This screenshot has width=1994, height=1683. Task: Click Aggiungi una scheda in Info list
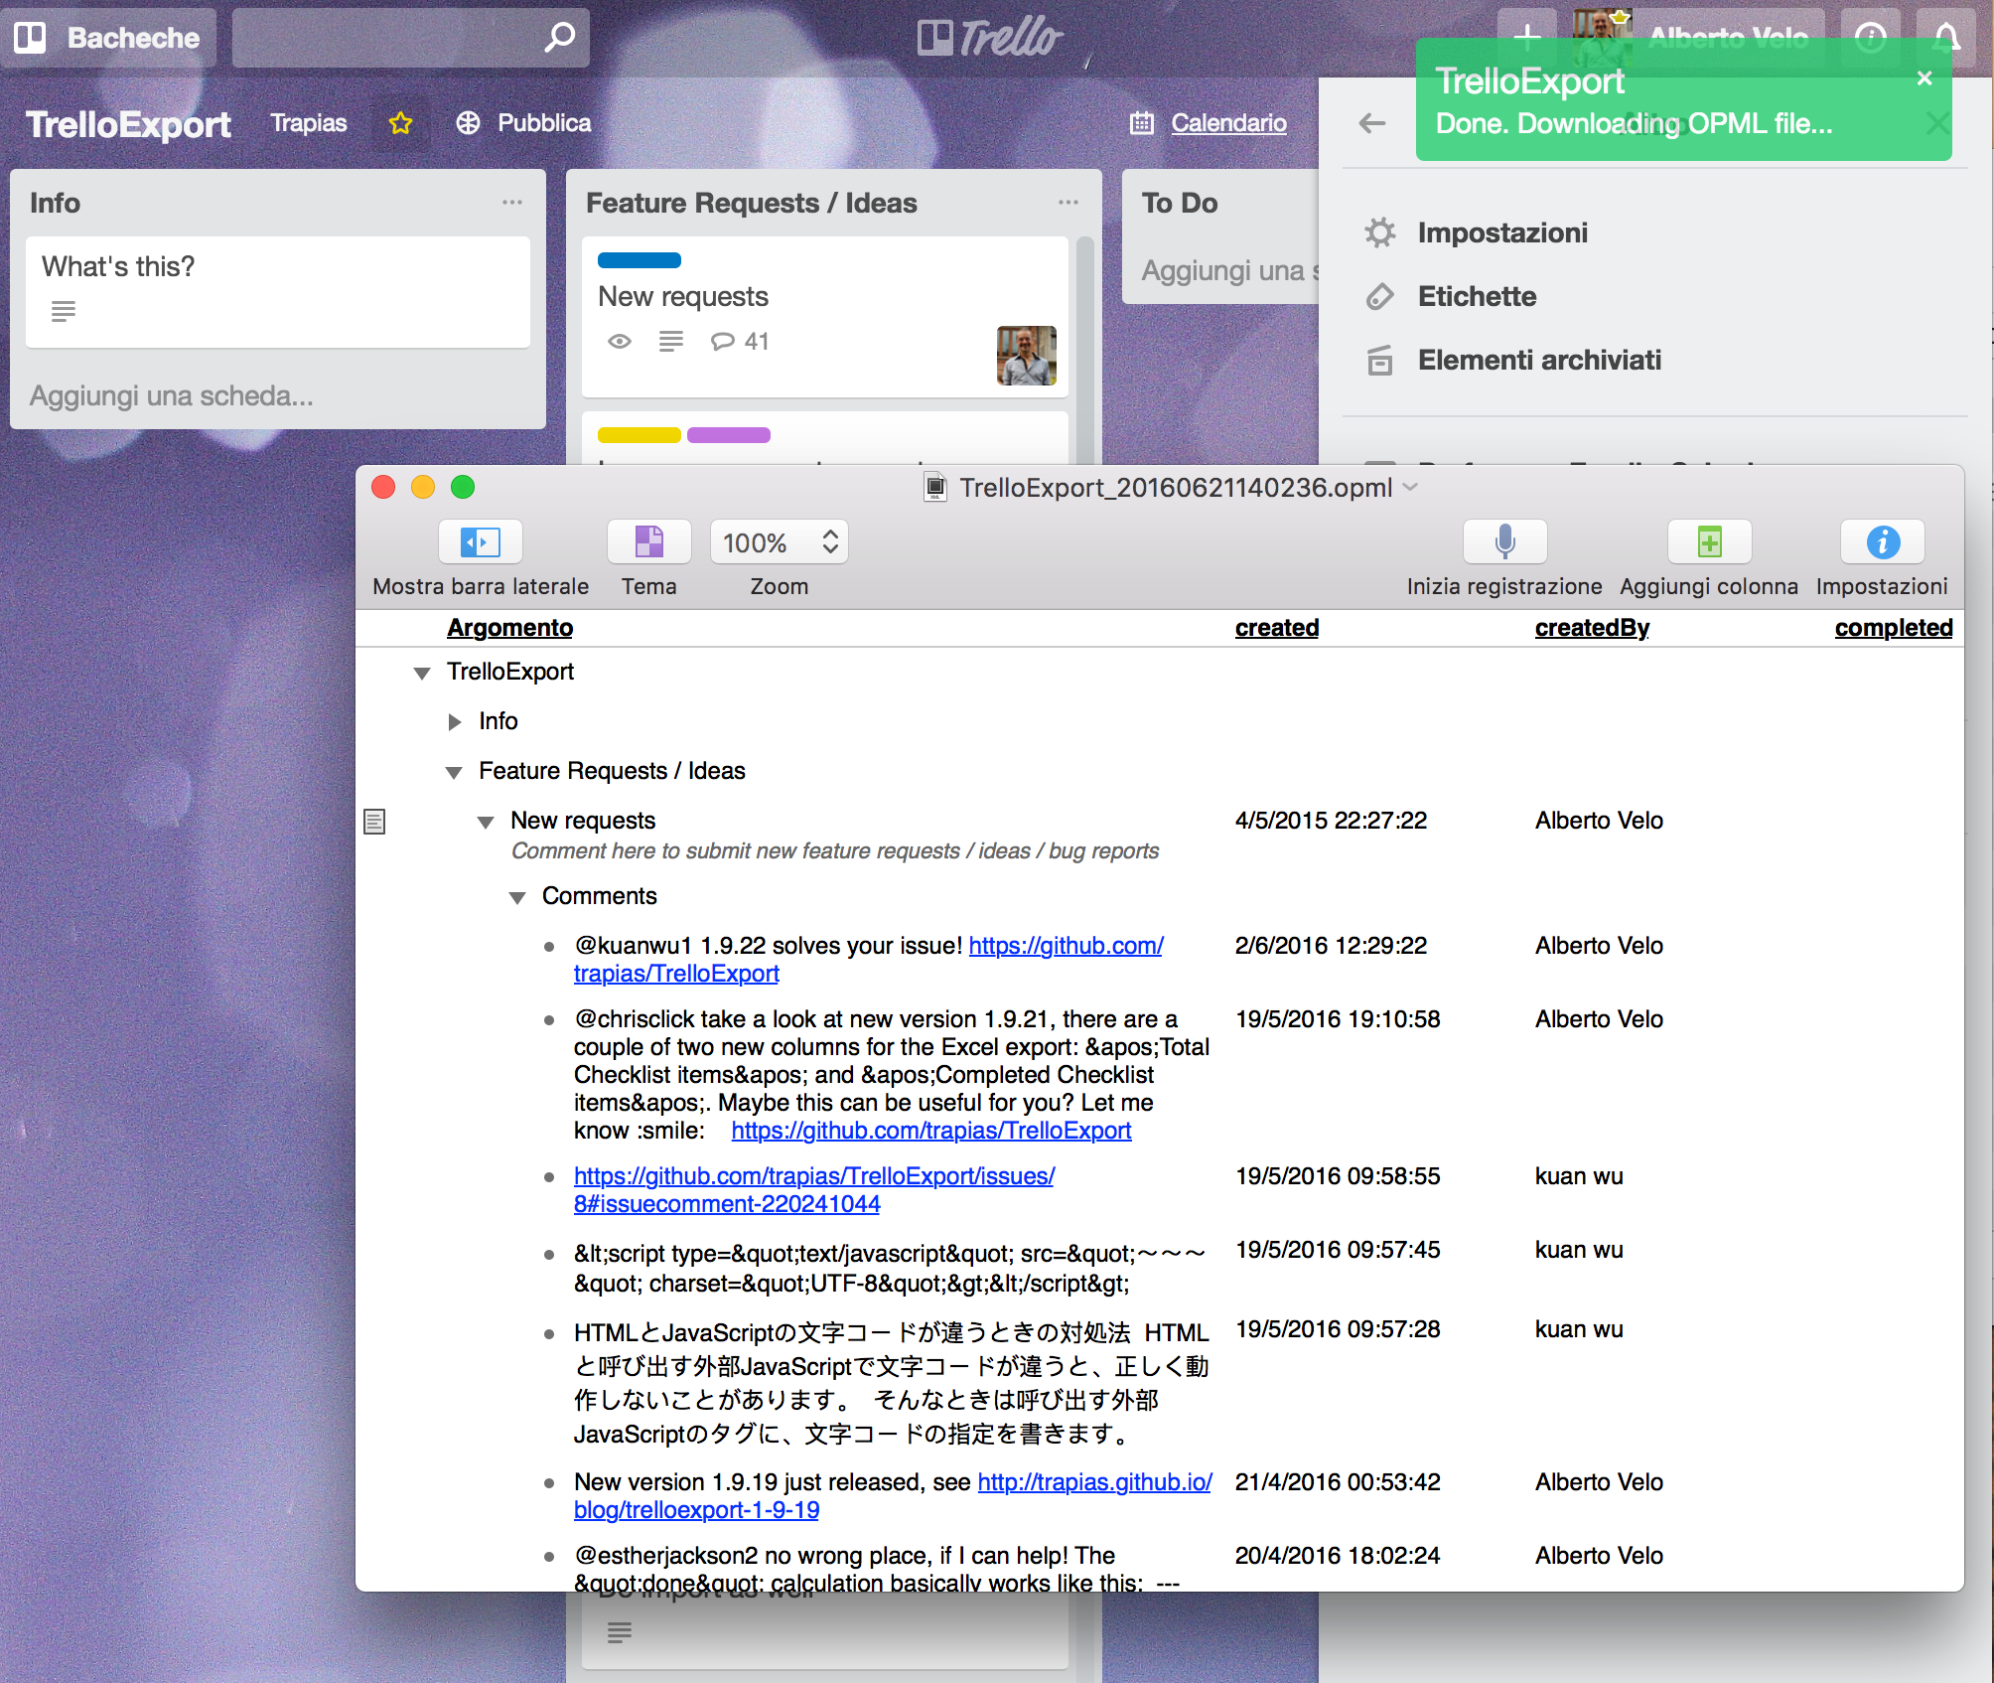172,396
